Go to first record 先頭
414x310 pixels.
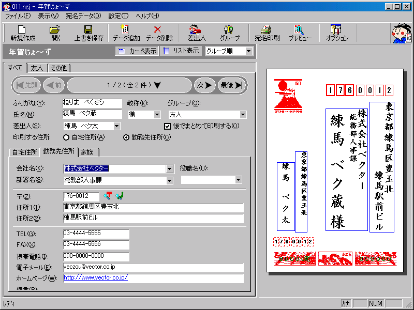(x=27, y=85)
